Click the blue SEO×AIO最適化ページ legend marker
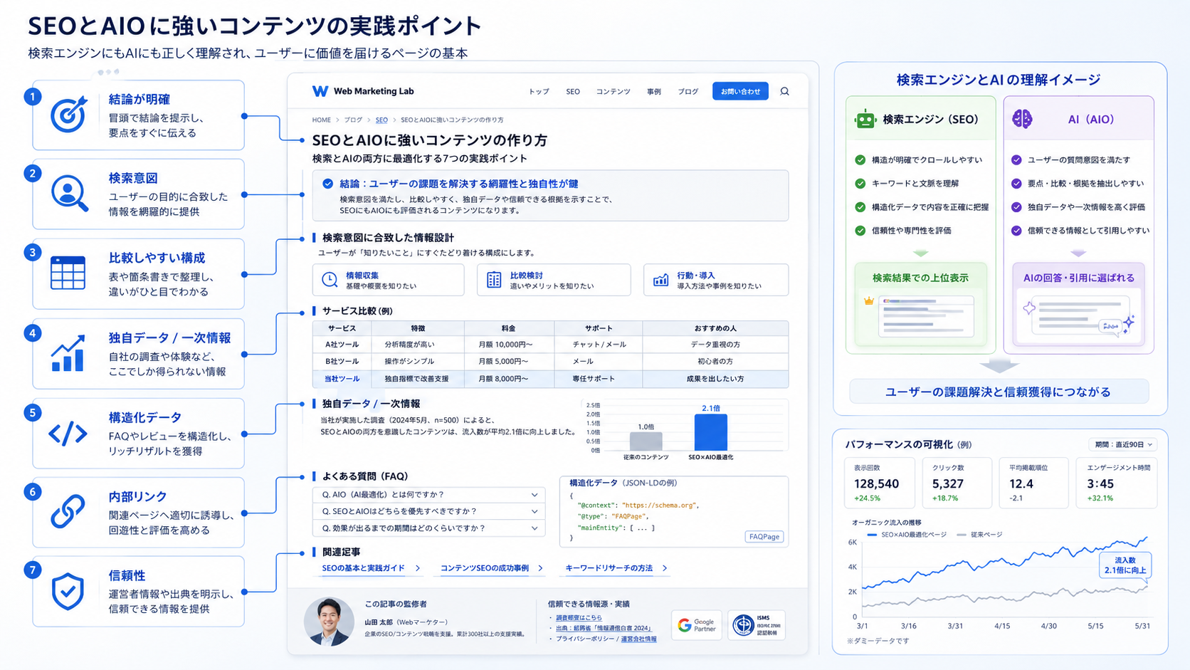 click(872, 535)
